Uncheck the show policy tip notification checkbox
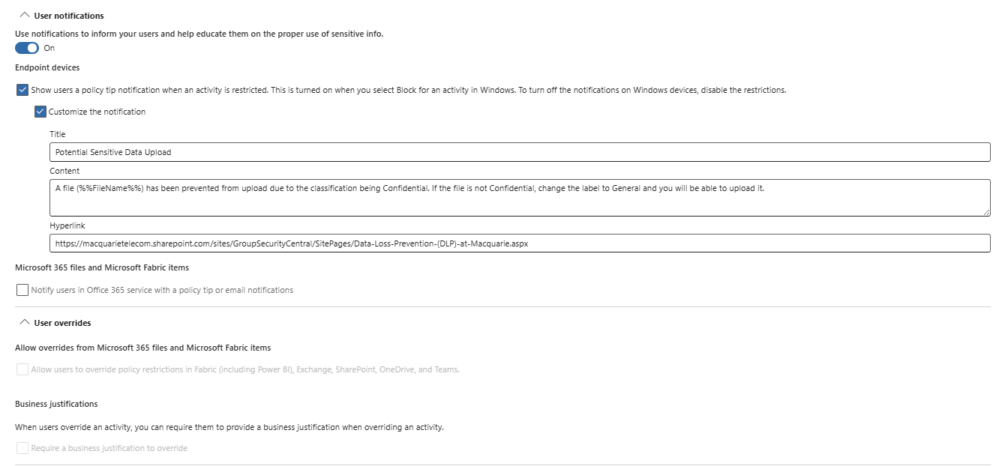Viewport: 1005px width, 466px height. click(x=22, y=90)
